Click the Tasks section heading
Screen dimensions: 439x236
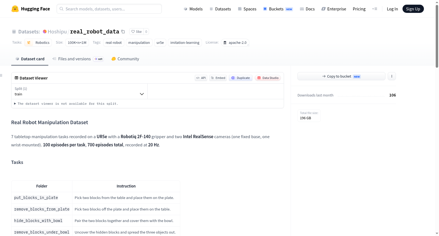[x=17, y=162]
